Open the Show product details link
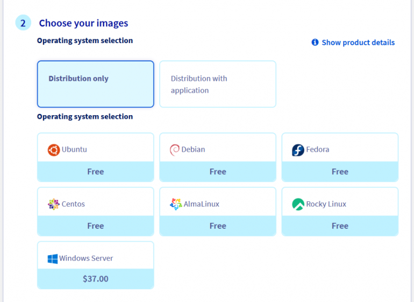 coord(358,43)
